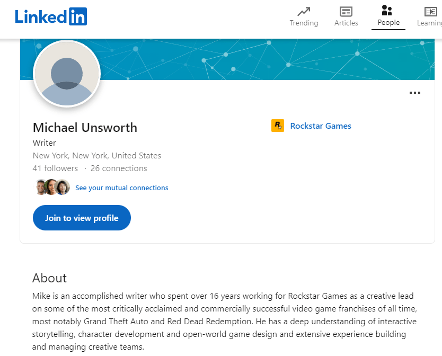Click the About paragraph starting 'Mike is'

(224, 322)
